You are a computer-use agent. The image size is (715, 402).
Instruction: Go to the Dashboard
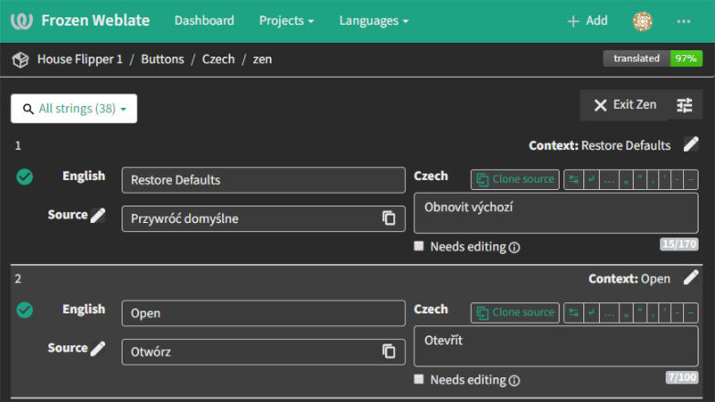204,21
